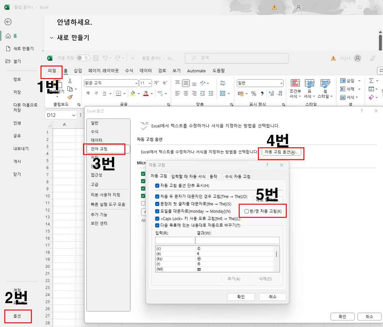383x327 pixels.
Task: Apply bold with the 가 bold icon
Action: (88, 93)
